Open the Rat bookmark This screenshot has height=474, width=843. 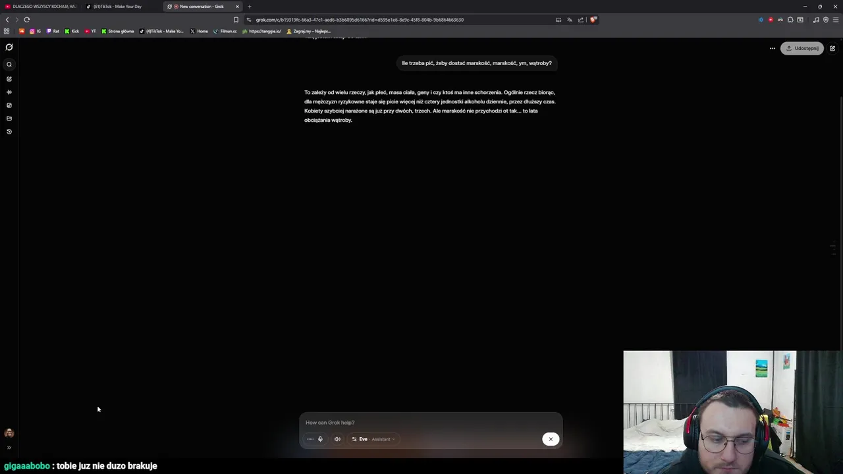(53, 31)
